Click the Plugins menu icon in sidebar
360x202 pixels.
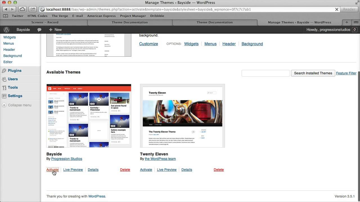coord(4,71)
